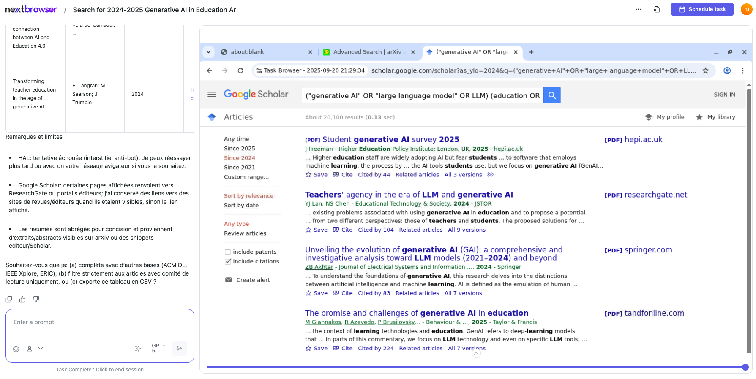Enable the include patents checkbox
The width and height of the screenshot is (756, 379).
(228, 252)
